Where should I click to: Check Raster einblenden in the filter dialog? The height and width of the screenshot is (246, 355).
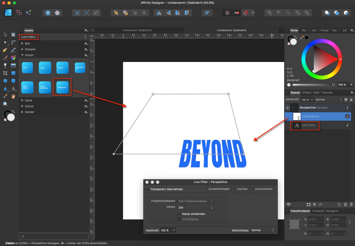(x=179, y=214)
